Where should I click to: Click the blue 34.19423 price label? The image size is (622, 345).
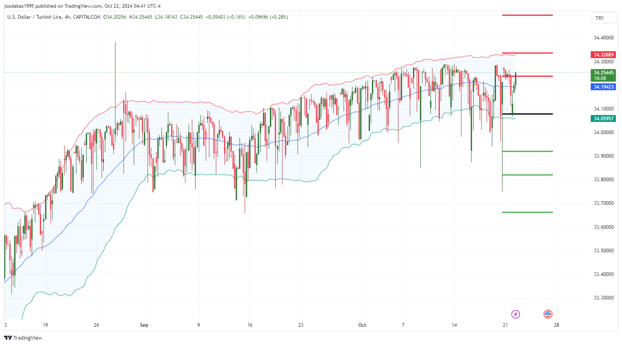coord(603,87)
